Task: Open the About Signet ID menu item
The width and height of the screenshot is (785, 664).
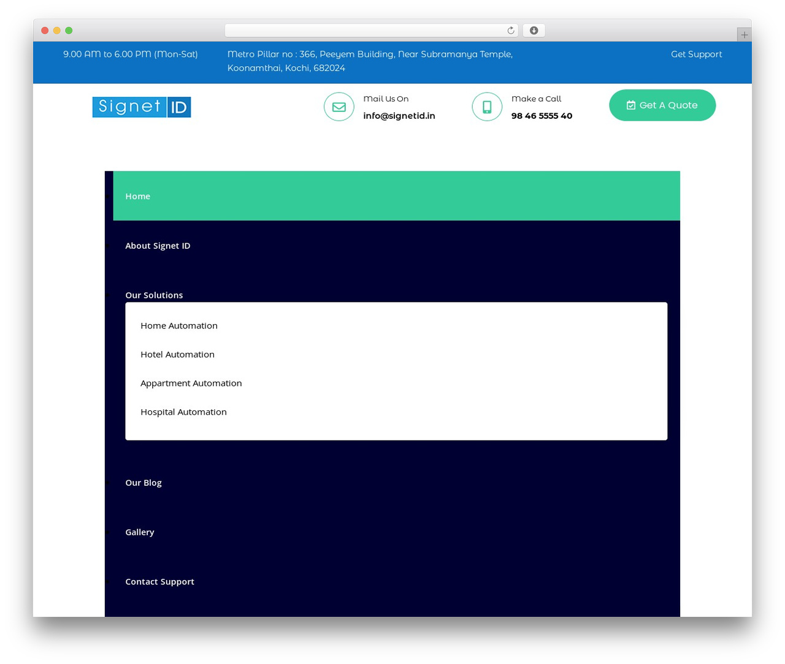Action: [x=158, y=246]
